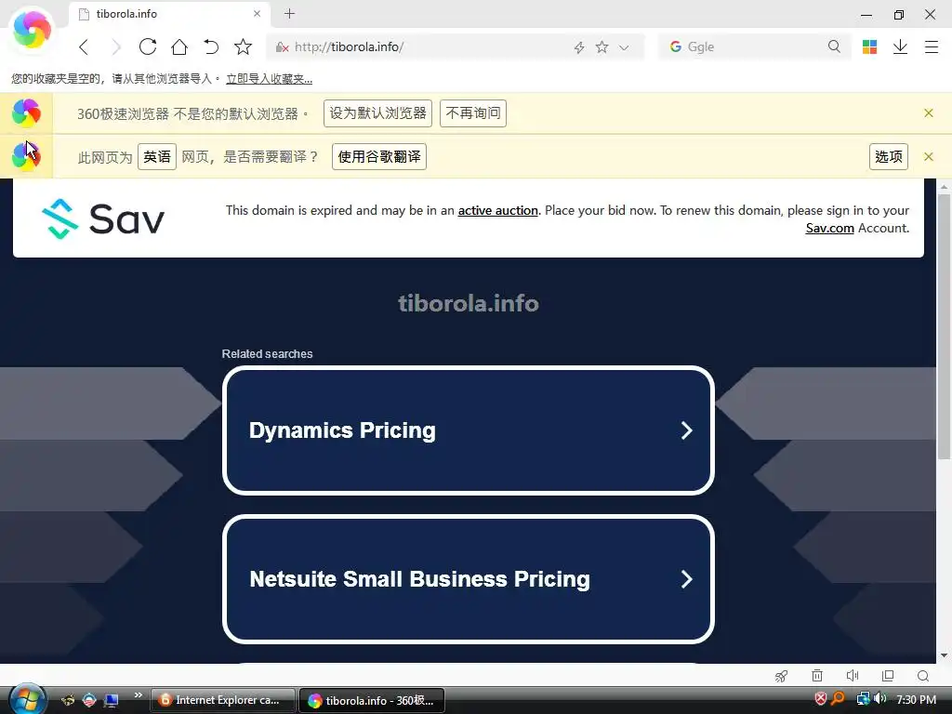952x714 pixels.
Task: Click the zoom magnifier in status bar
Action: (x=923, y=676)
